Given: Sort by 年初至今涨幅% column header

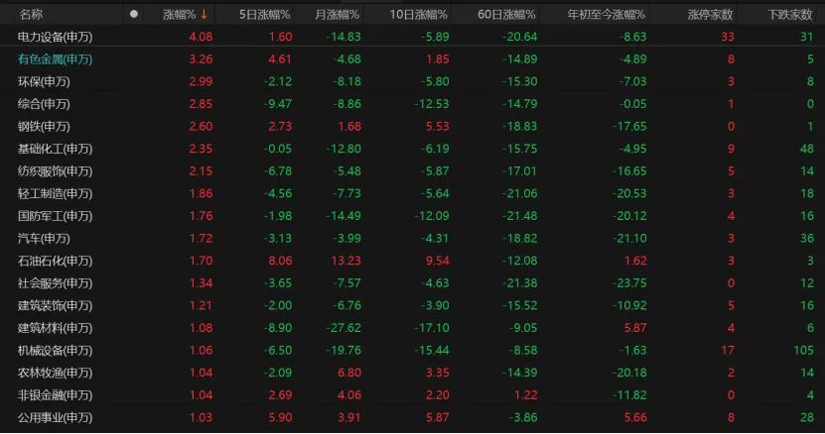Looking at the screenshot, I should (607, 15).
